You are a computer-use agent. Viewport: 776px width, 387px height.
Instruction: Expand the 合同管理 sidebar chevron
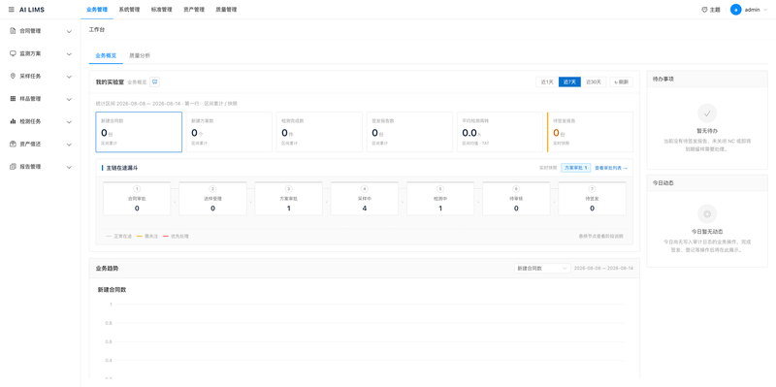pos(69,31)
